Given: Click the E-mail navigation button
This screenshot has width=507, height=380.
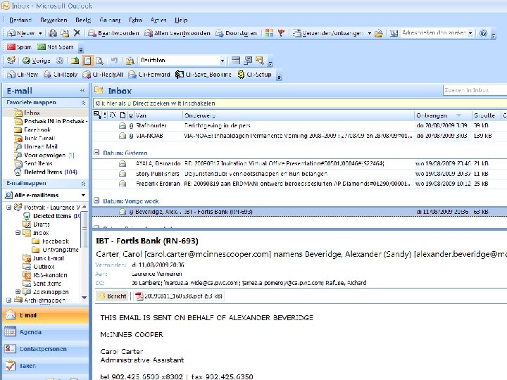Looking at the screenshot, I should 45,315.
